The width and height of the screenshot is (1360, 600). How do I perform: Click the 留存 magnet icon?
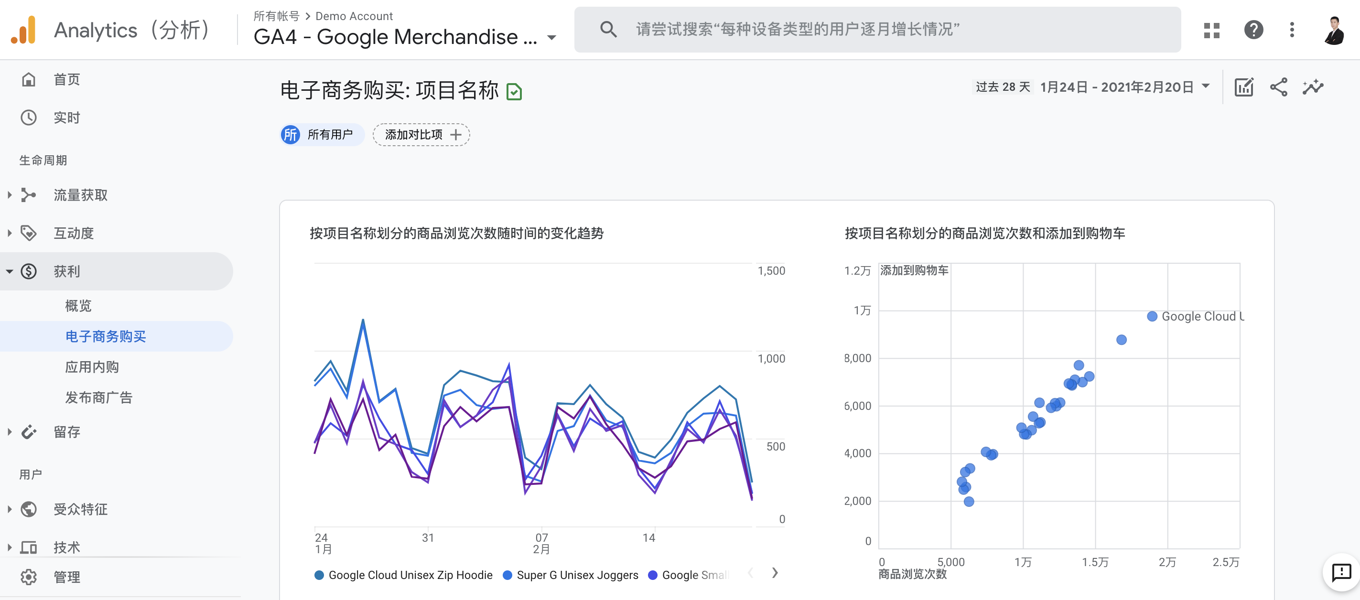pos(29,432)
